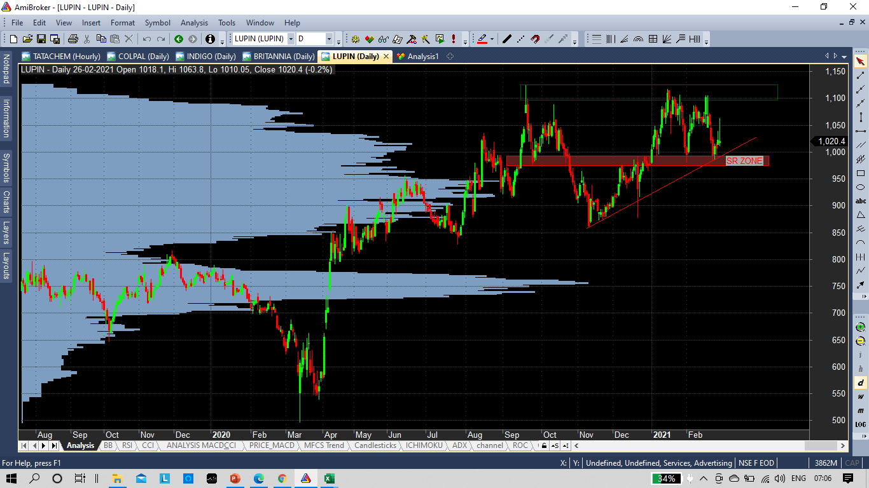Image resolution: width=869 pixels, height=488 pixels.
Task: Open the Format menu
Action: 123,23
